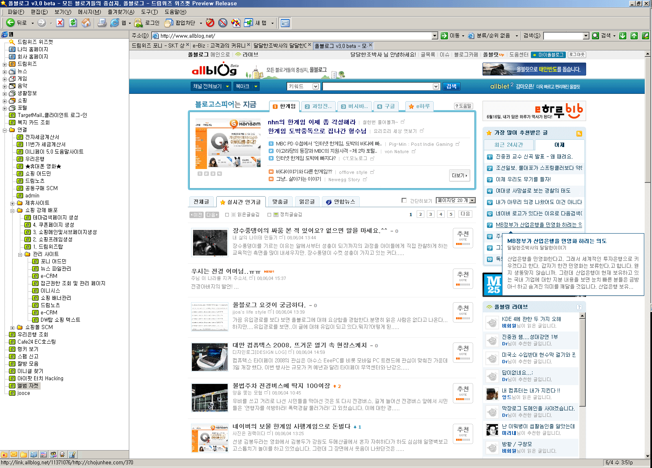
Task: Open the 즐겨찾기(A) menu
Action: tap(121, 12)
